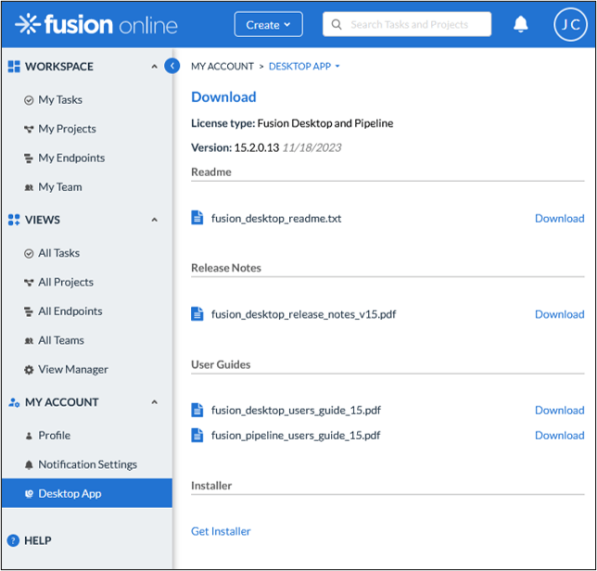Viewport: 597px width, 571px height.
Task: Click the All Endpoints icon
Action: pyautogui.click(x=29, y=311)
